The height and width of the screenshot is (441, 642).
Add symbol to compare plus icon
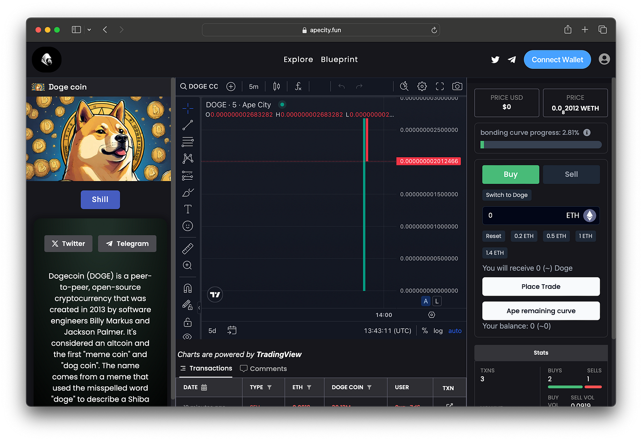pyautogui.click(x=231, y=86)
